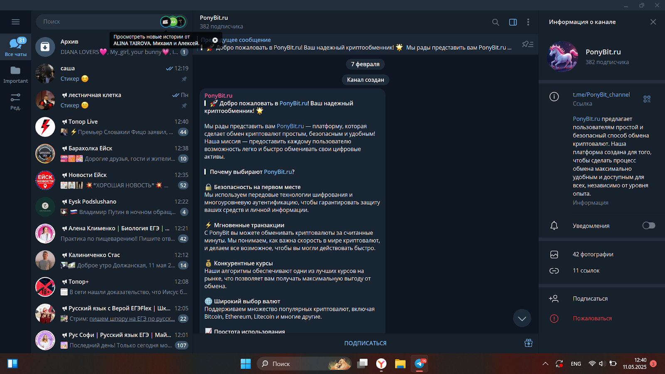This screenshot has height=374, width=665.
Task: Open the channel three-dot options menu
Action: click(528, 22)
